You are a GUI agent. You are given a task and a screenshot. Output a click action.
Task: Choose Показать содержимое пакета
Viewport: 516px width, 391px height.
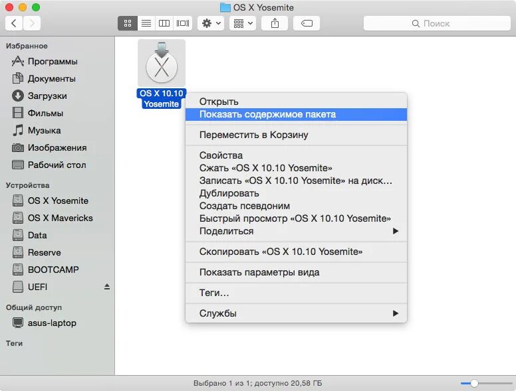point(296,114)
